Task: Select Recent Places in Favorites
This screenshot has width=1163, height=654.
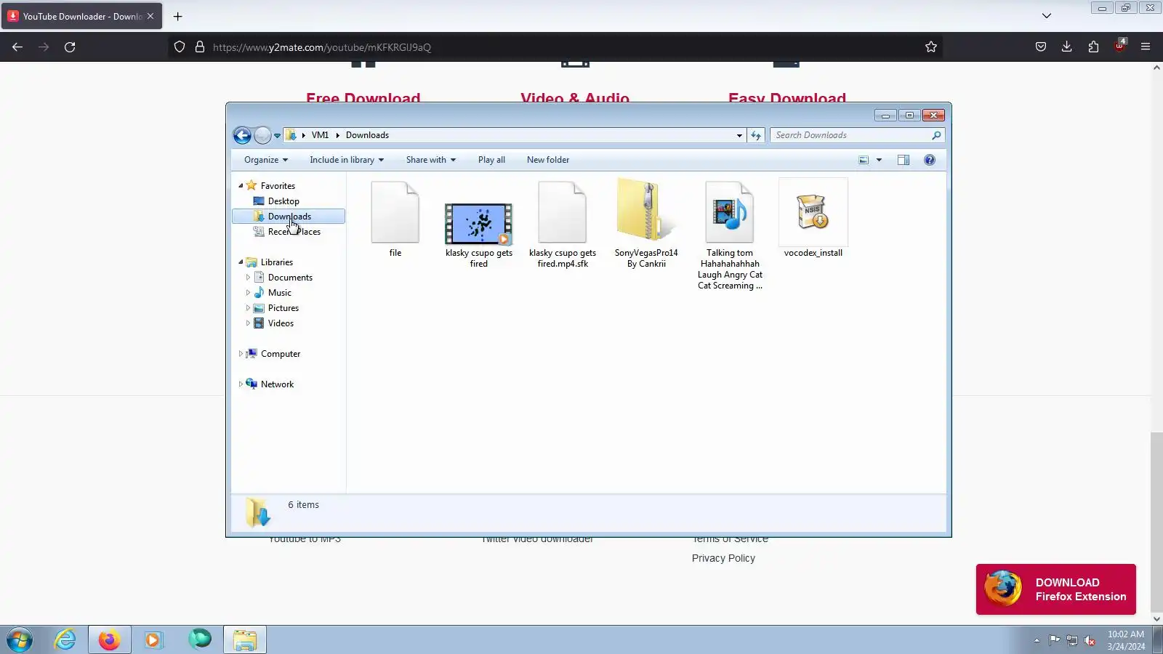Action: coord(294,232)
